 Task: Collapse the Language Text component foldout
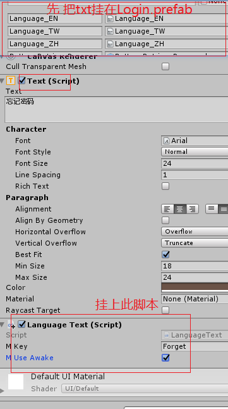tap(3, 325)
